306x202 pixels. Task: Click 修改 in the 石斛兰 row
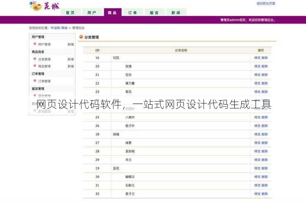click(x=257, y=185)
